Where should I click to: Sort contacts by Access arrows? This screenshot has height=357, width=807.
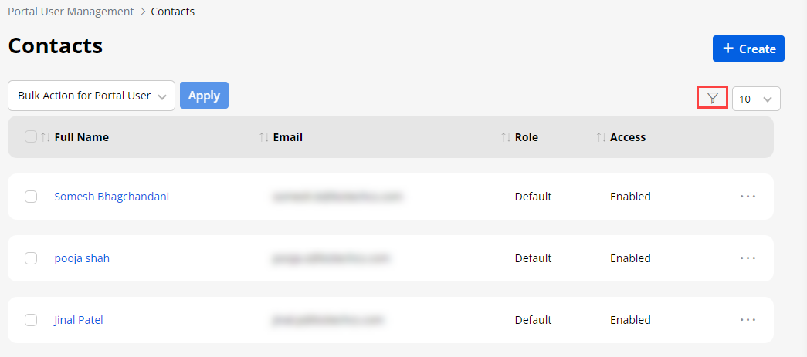click(x=601, y=137)
